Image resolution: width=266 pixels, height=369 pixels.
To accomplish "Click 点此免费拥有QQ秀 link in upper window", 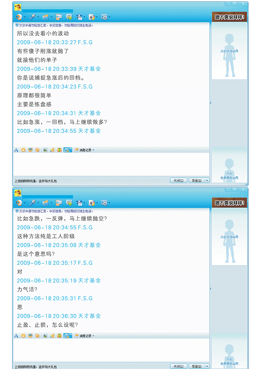I will click(229, 176).
